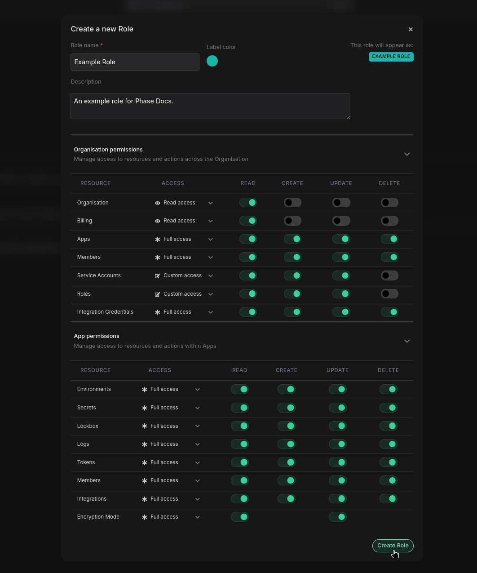
Task: Click the asterisk icon in the Secrets row
Action: pos(145,408)
